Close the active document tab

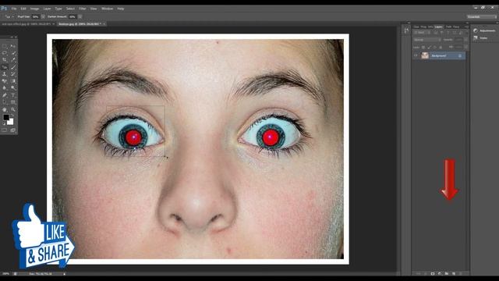(104, 24)
